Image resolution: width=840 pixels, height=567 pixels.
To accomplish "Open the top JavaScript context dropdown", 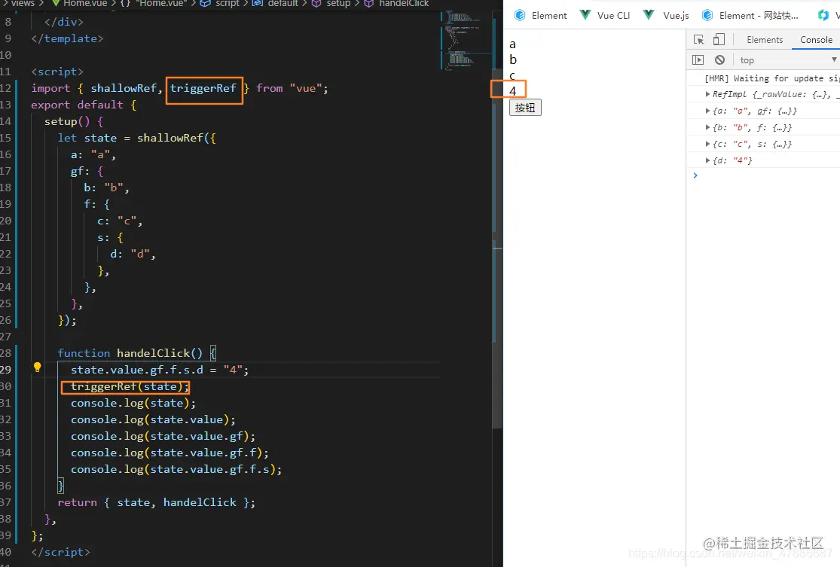I will click(787, 60).
